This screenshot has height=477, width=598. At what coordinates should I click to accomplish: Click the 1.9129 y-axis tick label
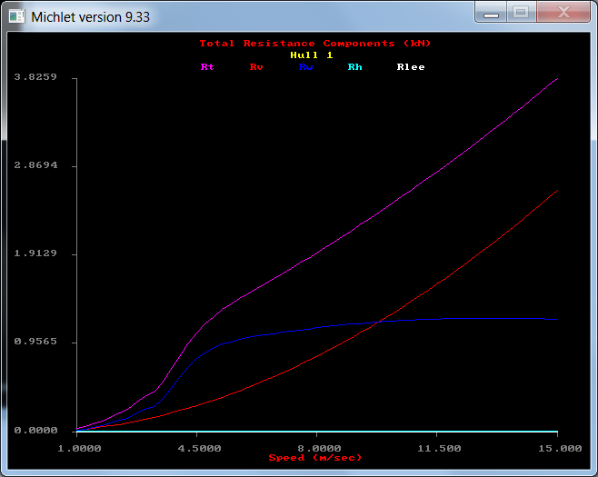[35, 253]
